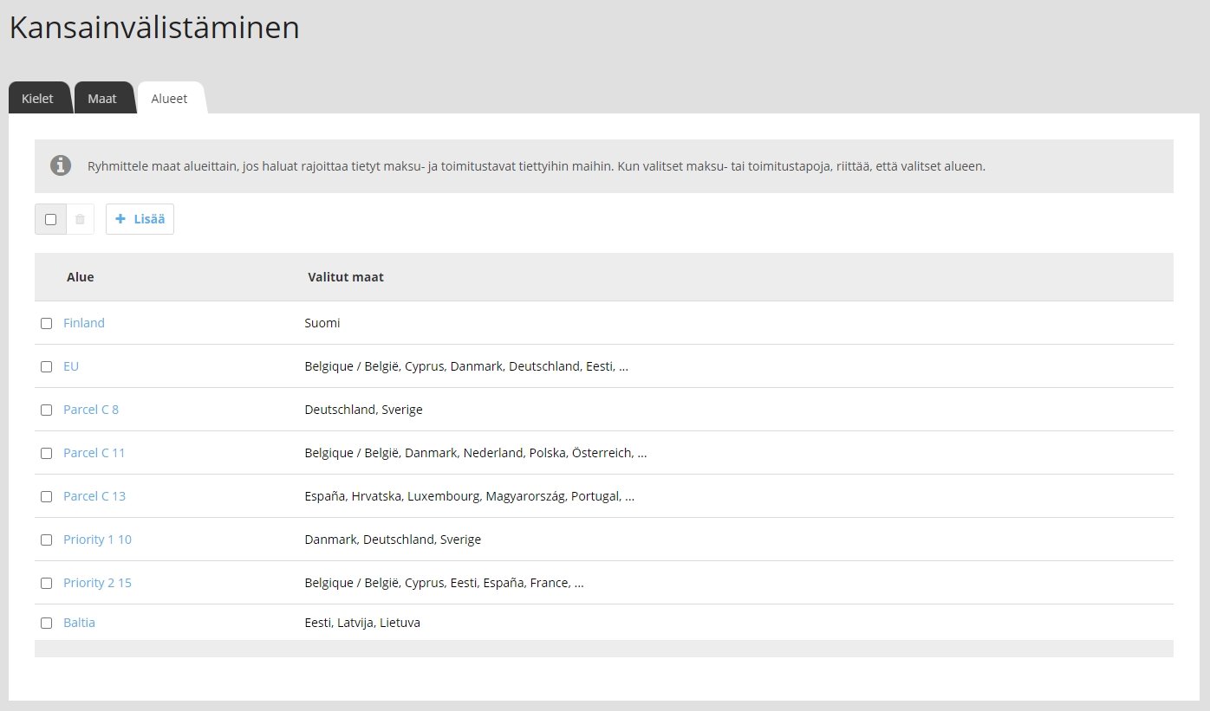The image size is (1210, 711).
Task: Open the Priority 2 15 link
Action: coord(97,583)
